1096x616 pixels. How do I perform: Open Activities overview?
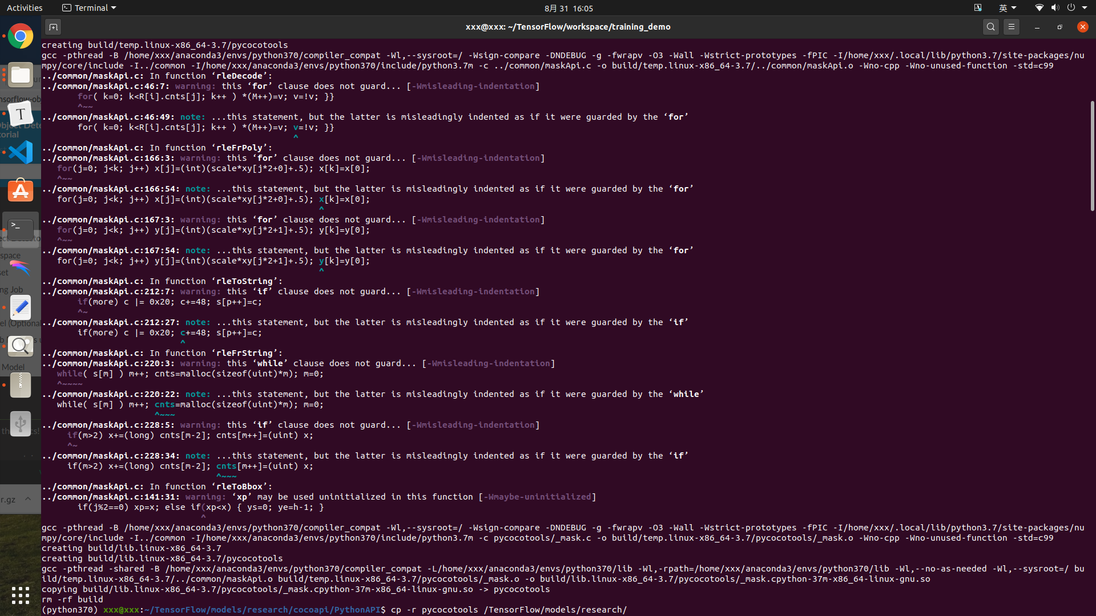(25, 8)
